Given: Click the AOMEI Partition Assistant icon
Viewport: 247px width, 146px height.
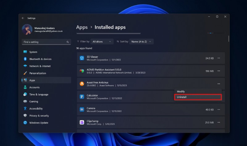Looking at the screenshot, I should tap(82, 71).
